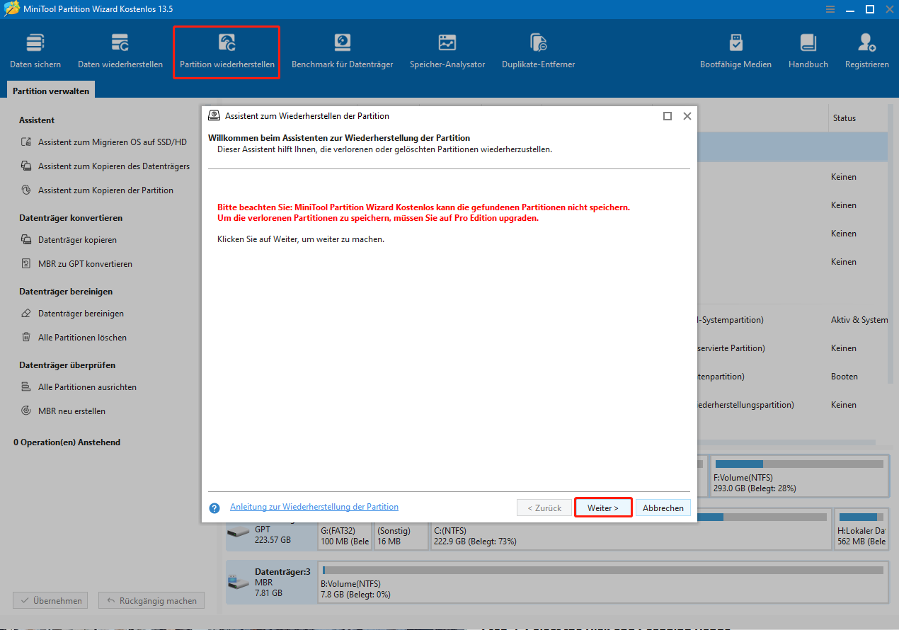Switch to the Partition verwalten tab
The width and height of the screenshot is (899, 630).
pyautogui.click(x=50, y=90)
